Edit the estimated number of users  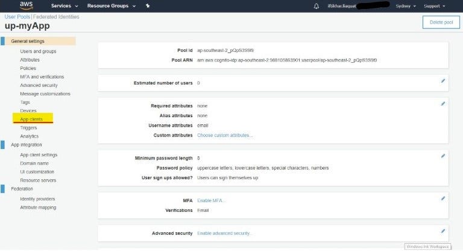pyautogui.click(x=443, y=81)
